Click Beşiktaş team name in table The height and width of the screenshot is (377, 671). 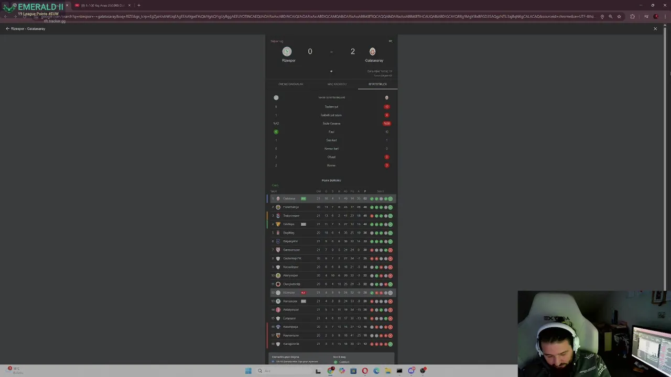(289, 232)
